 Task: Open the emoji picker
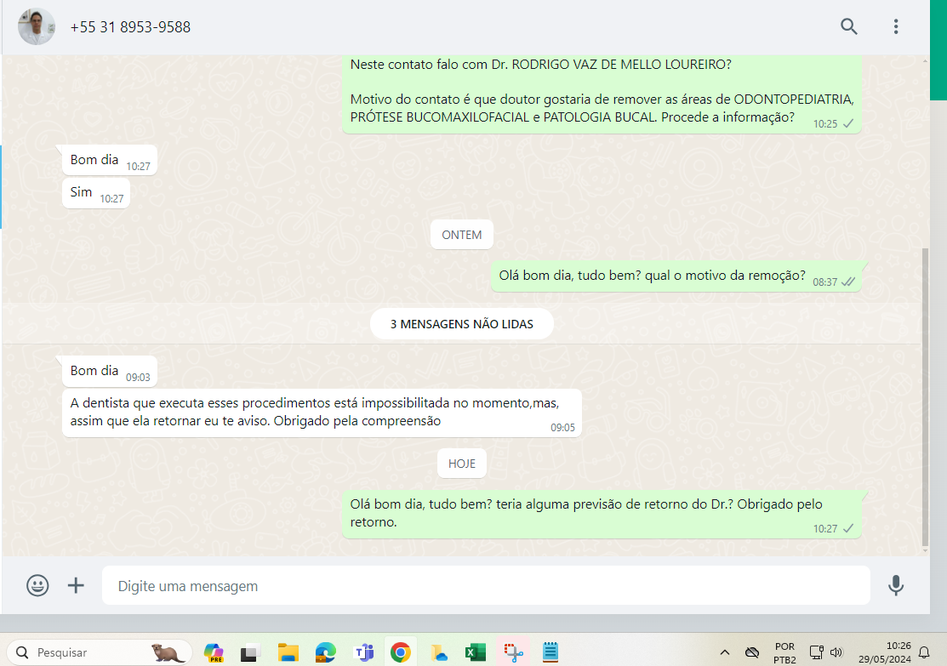pos(37,585)
